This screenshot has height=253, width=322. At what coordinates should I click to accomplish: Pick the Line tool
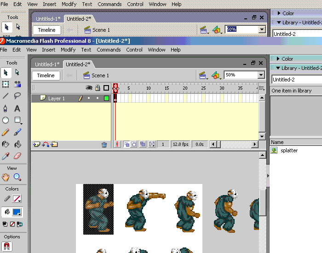coord(6,96)
